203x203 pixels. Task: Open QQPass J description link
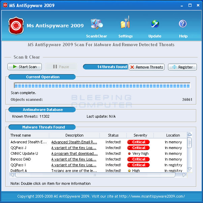tap(74, 148)
